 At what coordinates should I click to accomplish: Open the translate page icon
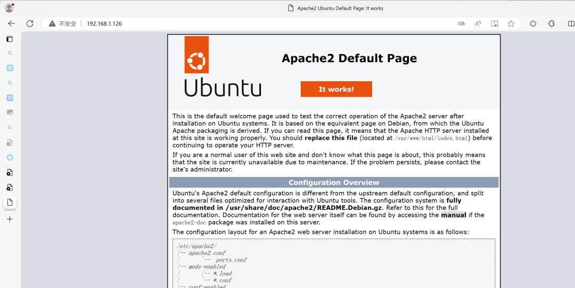(x=461, y=23)
